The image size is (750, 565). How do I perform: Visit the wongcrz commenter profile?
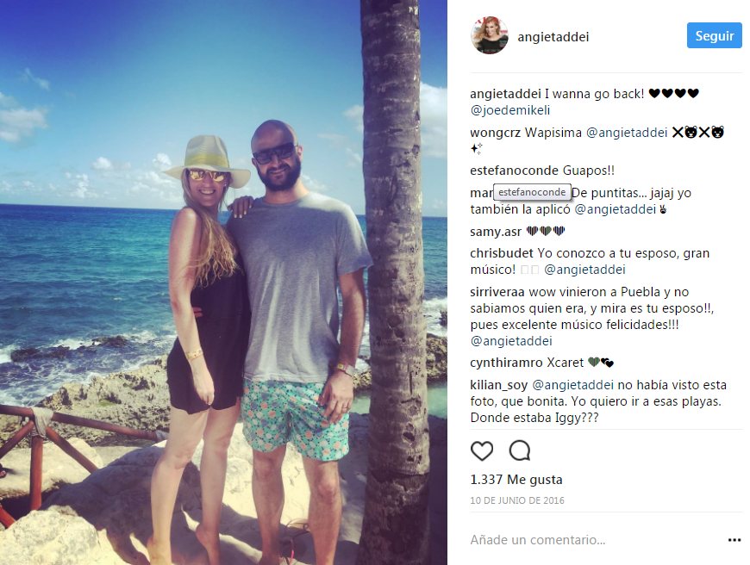coord(495,133)
